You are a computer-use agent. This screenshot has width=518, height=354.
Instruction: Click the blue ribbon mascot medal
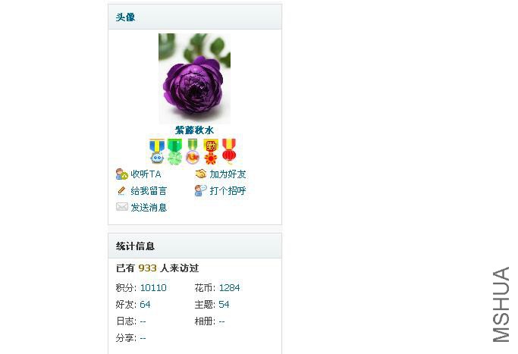(x=157, y=152)
